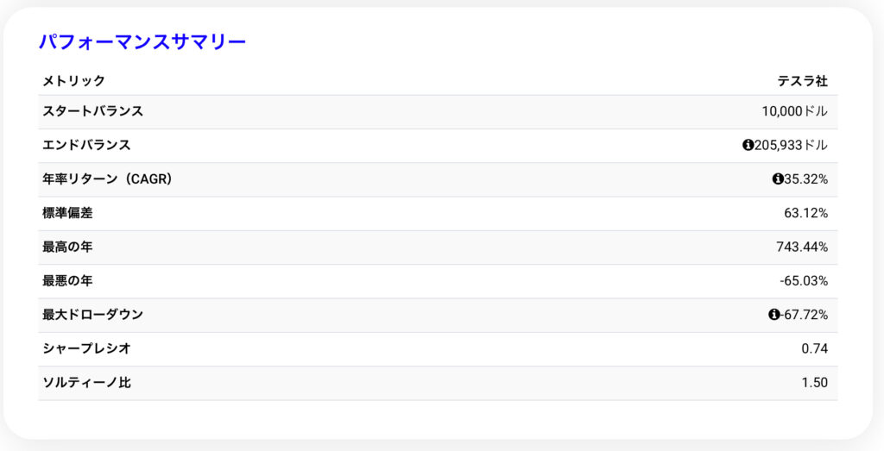Click the 標準偏差 row label

[x=67, y=213]
